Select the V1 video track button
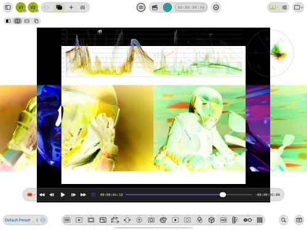Viewport: 307px width, 230px height. tap(21, 7)
